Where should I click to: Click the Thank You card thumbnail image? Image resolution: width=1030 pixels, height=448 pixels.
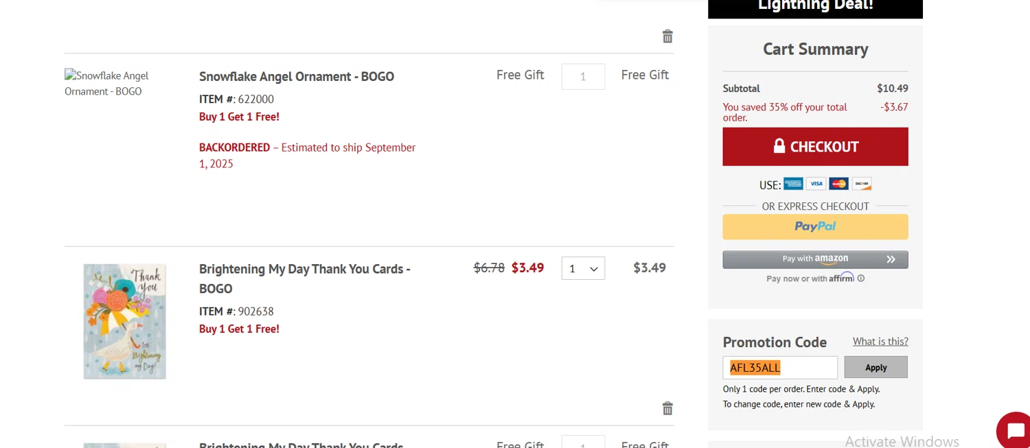point(125,321)
